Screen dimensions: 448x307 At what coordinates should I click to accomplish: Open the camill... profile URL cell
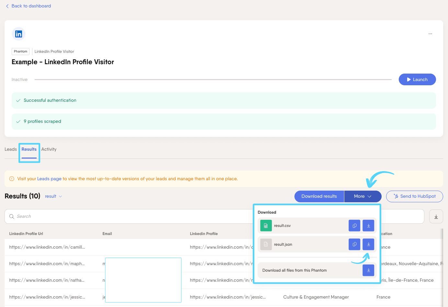click(47, 247)
